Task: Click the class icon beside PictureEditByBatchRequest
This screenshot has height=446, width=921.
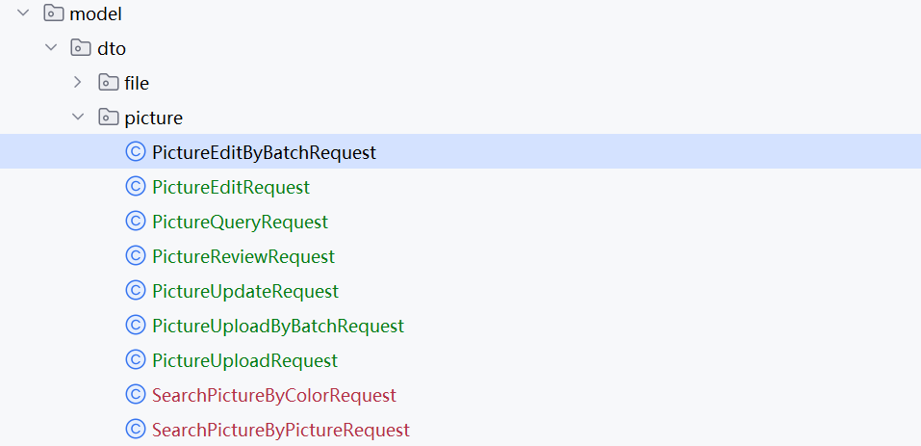Action: click(135, 152)
